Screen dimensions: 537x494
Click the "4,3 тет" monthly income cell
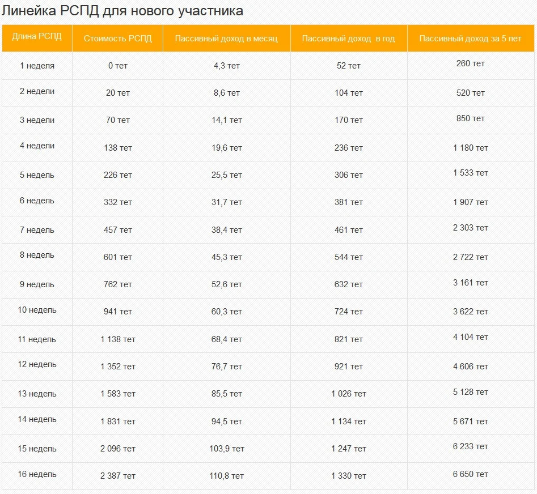click(x=226, y=65)
